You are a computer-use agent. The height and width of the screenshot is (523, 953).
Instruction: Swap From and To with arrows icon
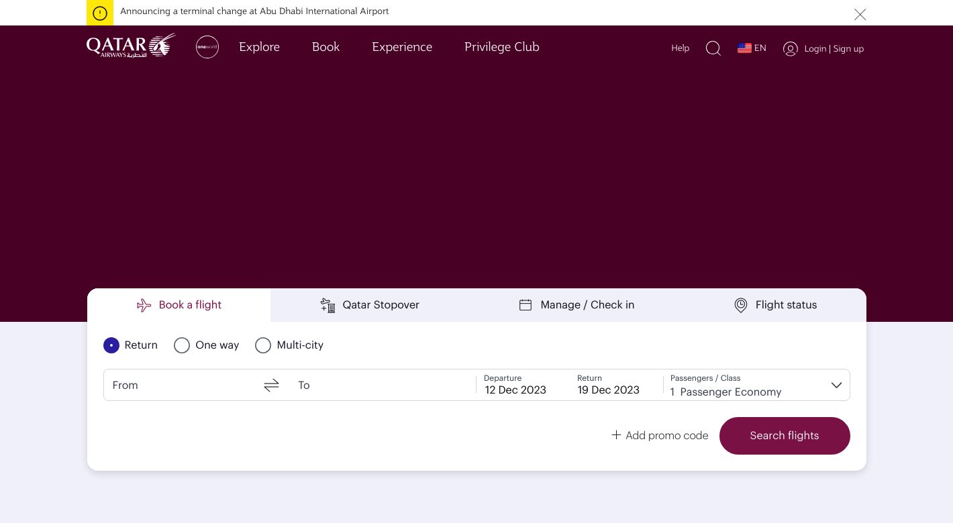coord(271,385)
